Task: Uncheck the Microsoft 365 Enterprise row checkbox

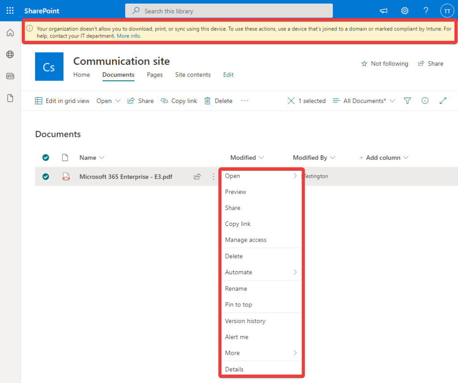Action: [46, 177]
